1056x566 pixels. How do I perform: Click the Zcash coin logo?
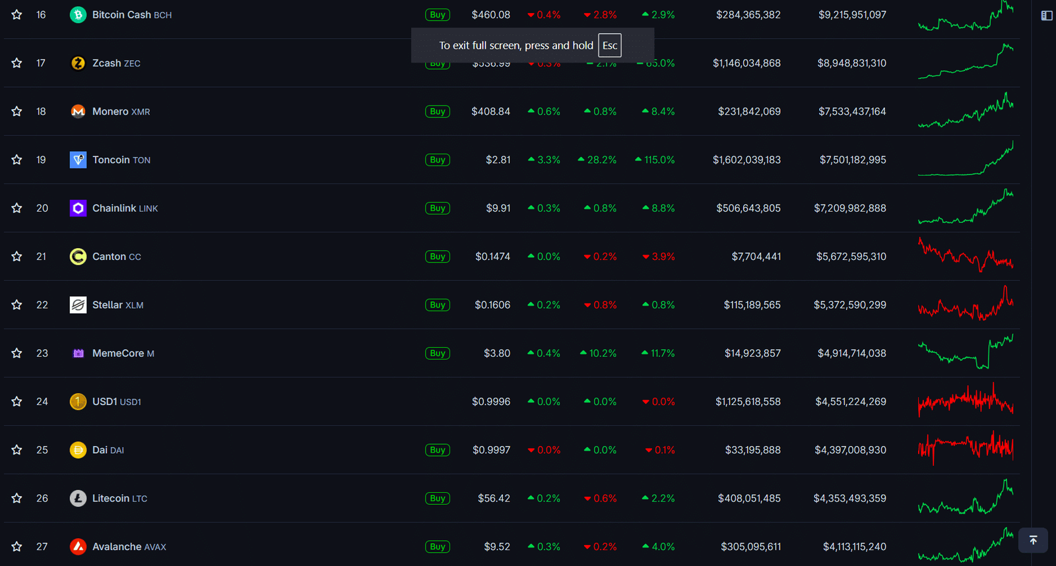pos(78,63)
